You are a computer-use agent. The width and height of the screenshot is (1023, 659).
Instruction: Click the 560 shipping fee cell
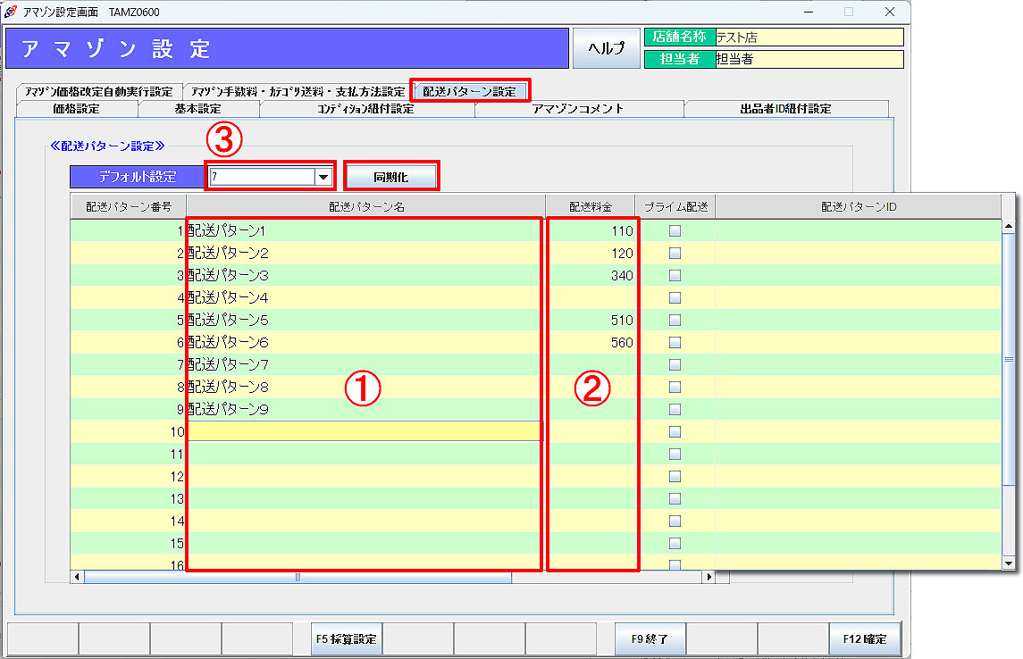coord(591,342)
